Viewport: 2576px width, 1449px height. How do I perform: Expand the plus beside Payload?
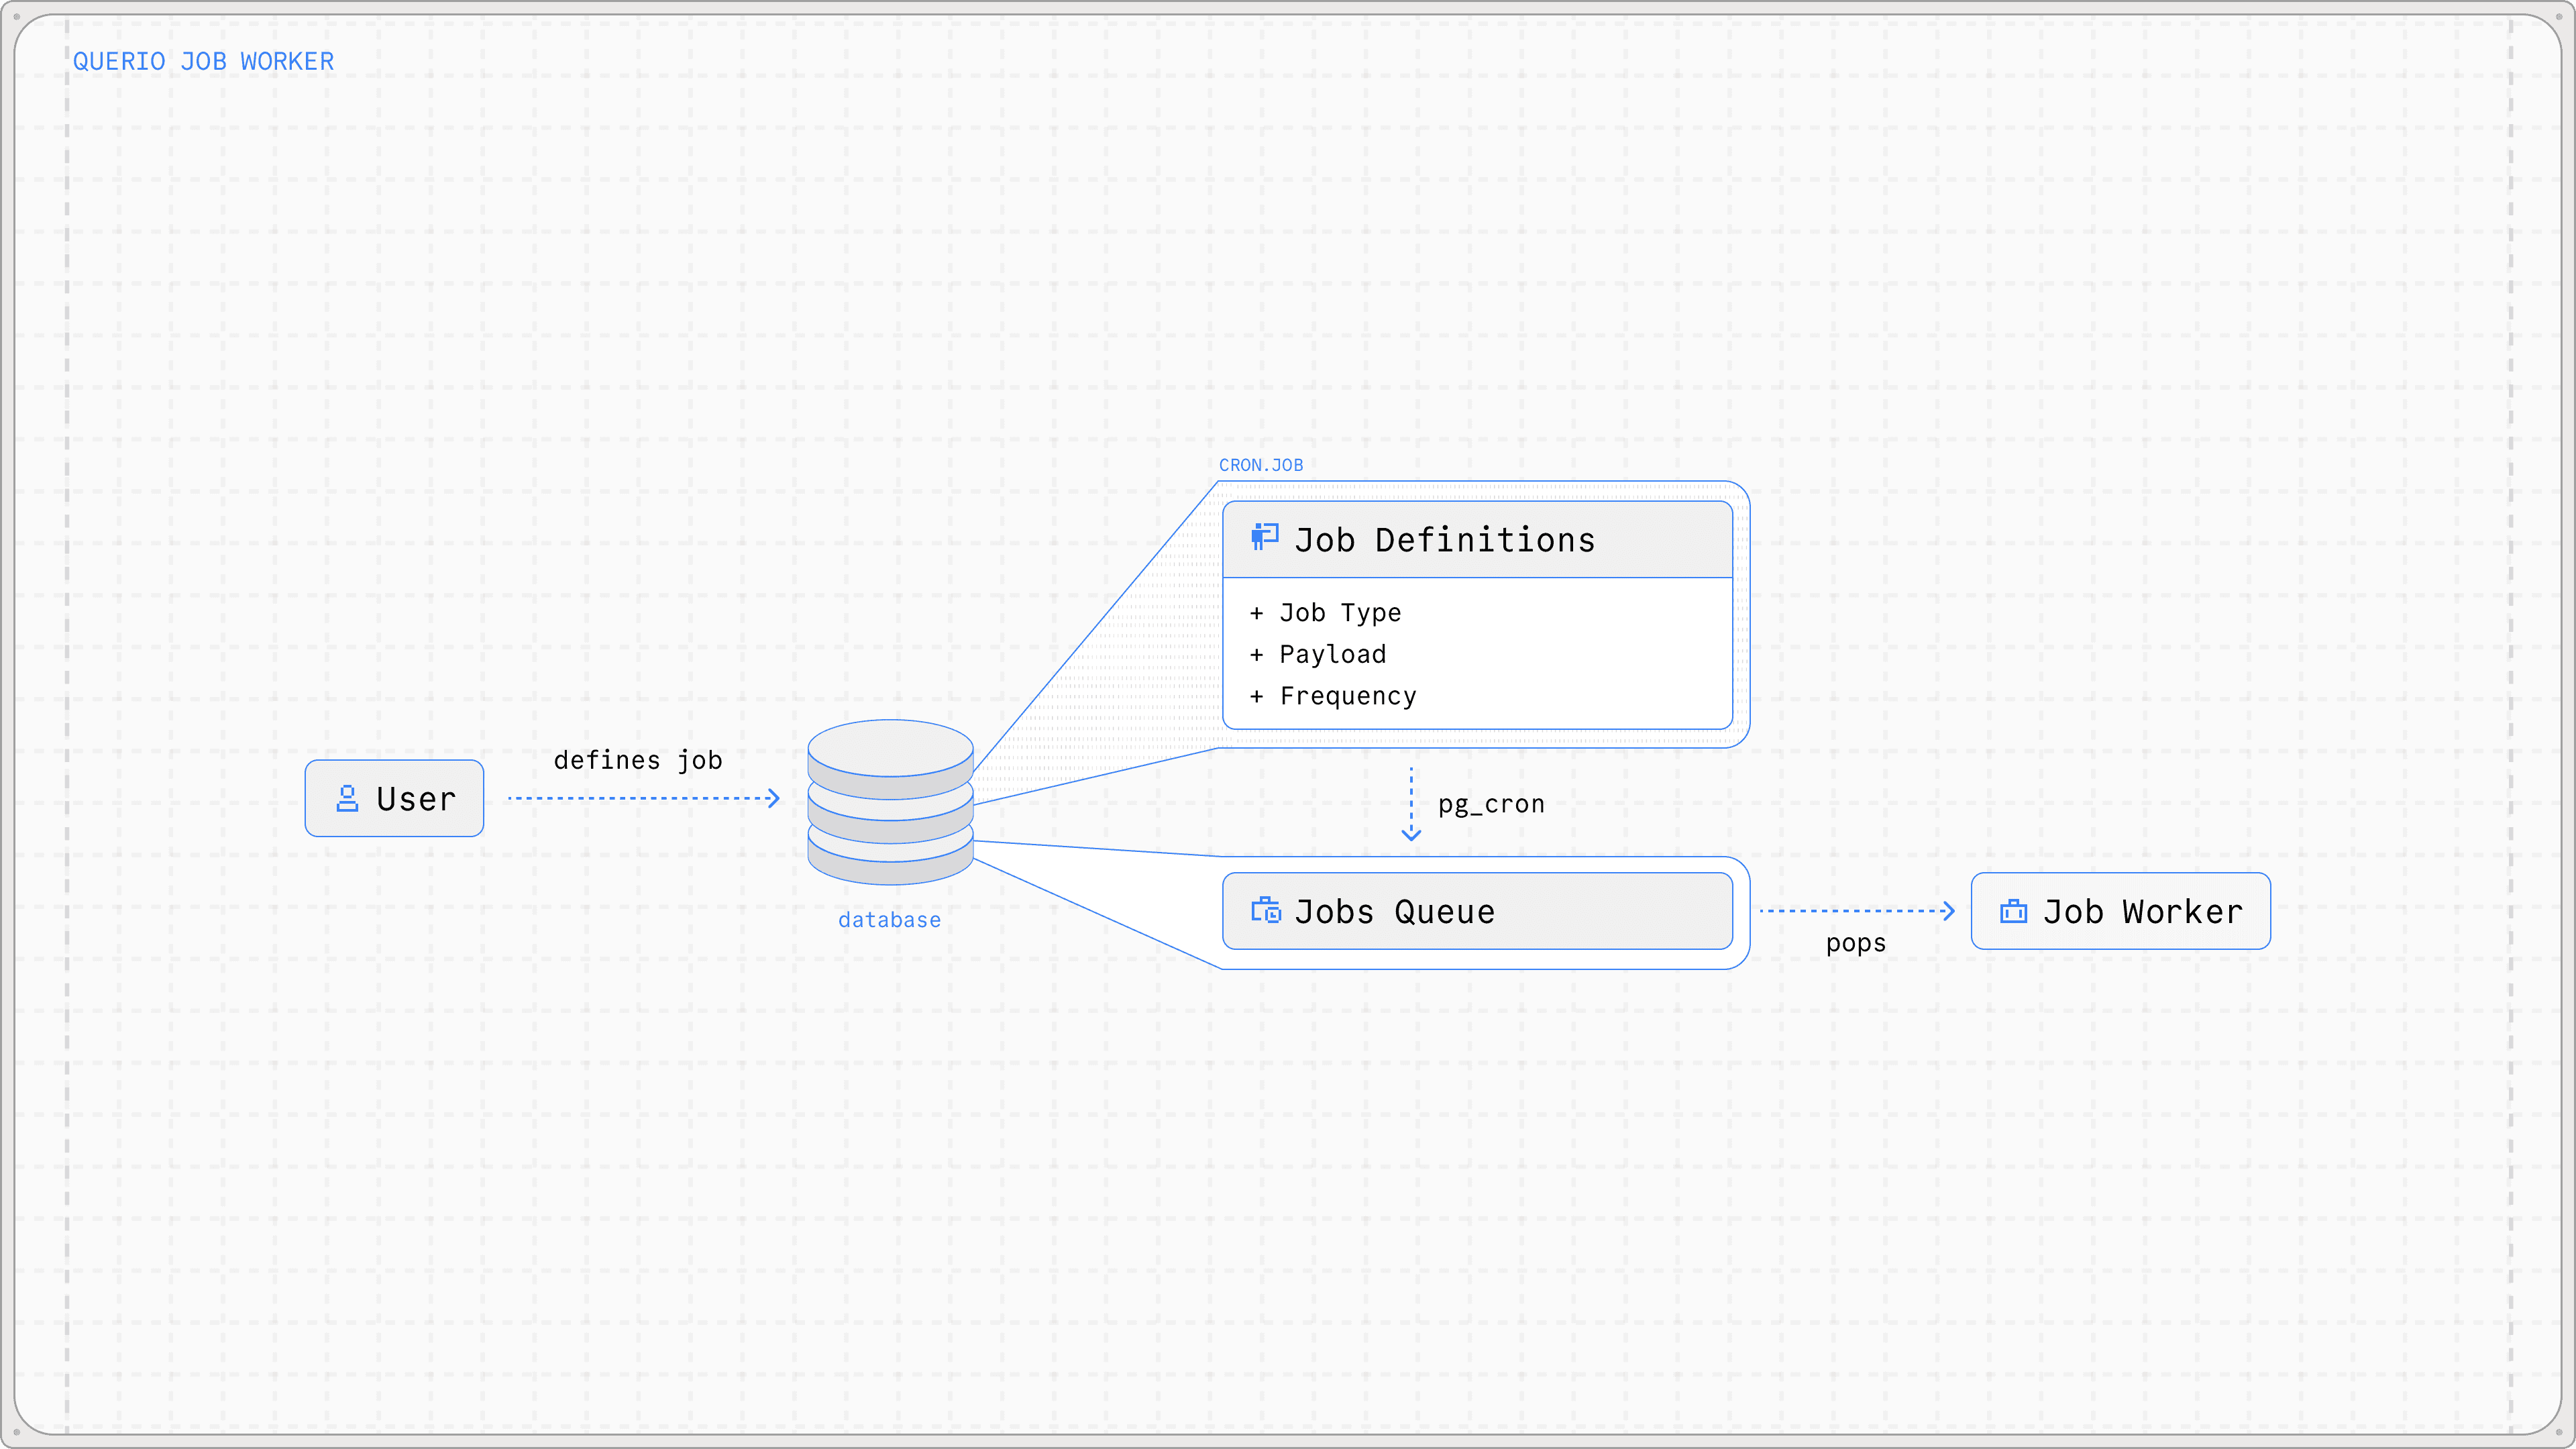[x=1257, y=655]
